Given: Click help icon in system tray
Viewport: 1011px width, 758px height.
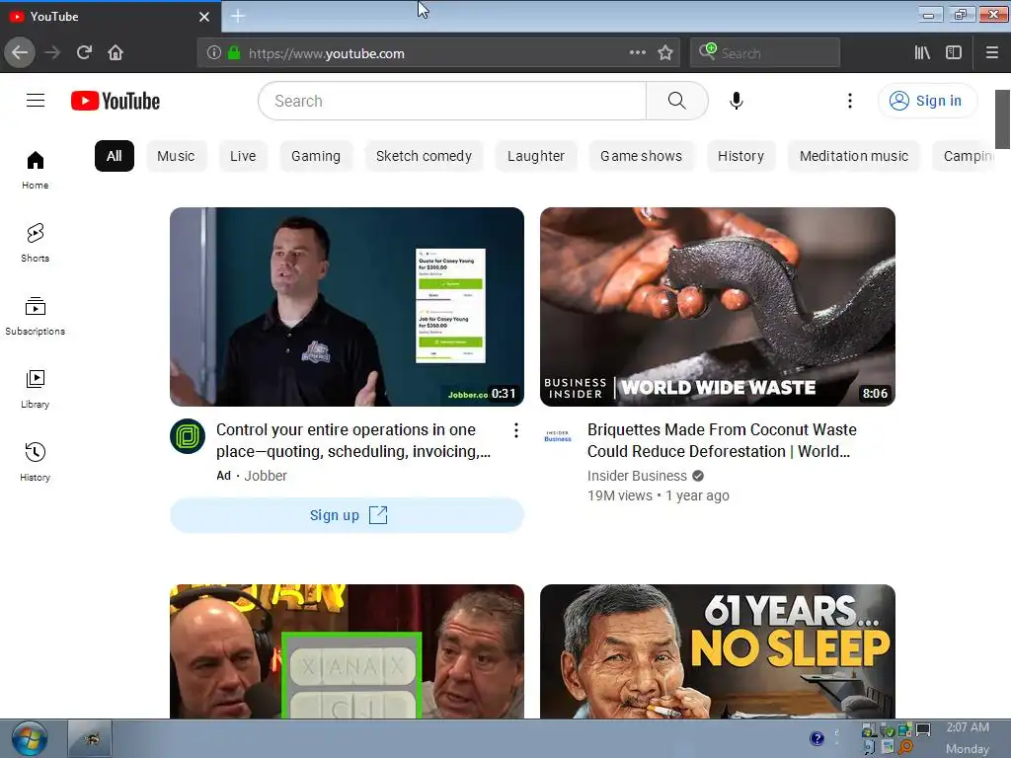Looking at the screenshot, I should tap(817, 738).
